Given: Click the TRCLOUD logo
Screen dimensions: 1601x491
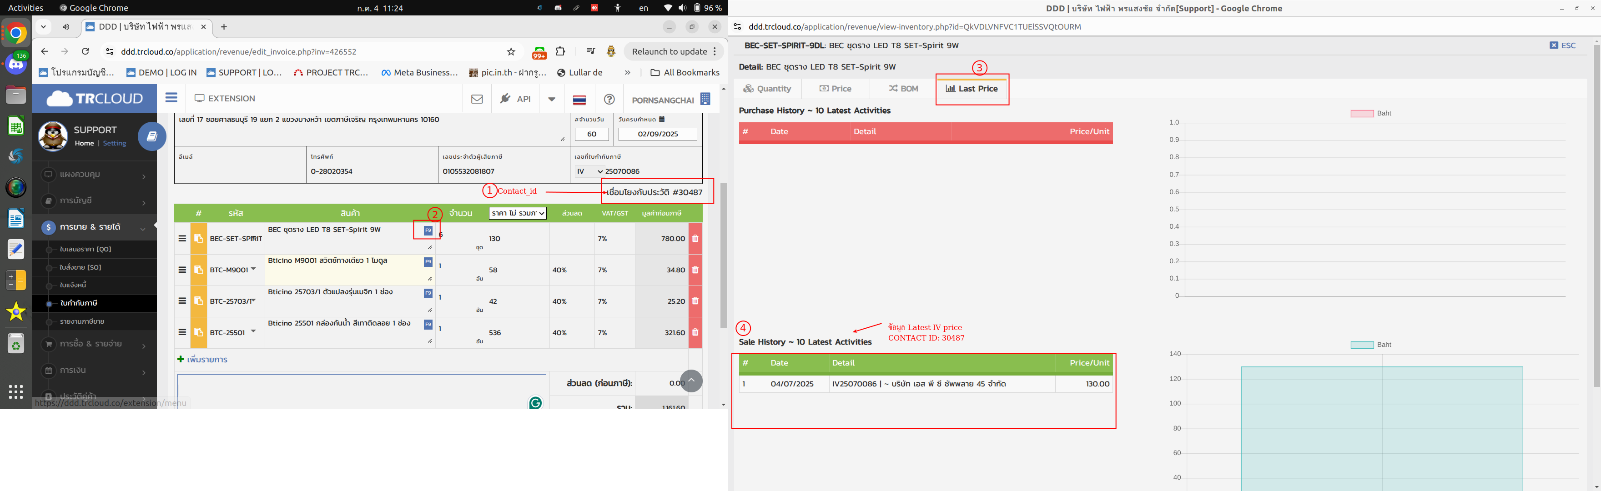Looking at the screenshot, I should coord(95,98).
